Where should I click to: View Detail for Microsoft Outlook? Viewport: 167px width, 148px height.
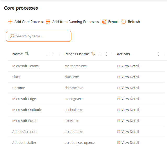point(128,110)
